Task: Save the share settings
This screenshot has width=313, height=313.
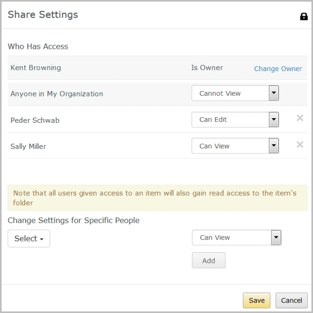Action: 256,300
